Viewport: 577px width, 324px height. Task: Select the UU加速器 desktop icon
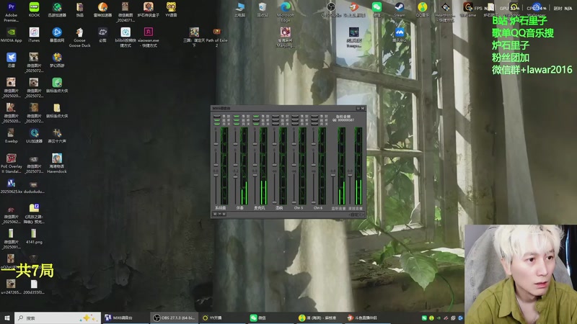click(34, 133)
